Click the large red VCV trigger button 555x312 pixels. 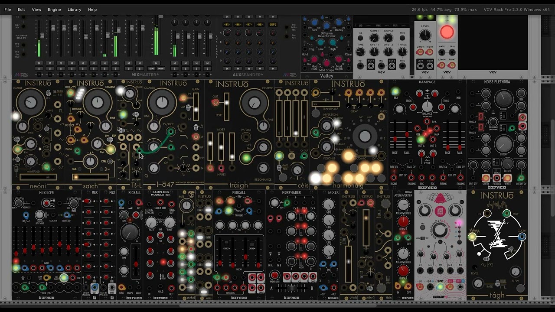(x=447, y=32)
